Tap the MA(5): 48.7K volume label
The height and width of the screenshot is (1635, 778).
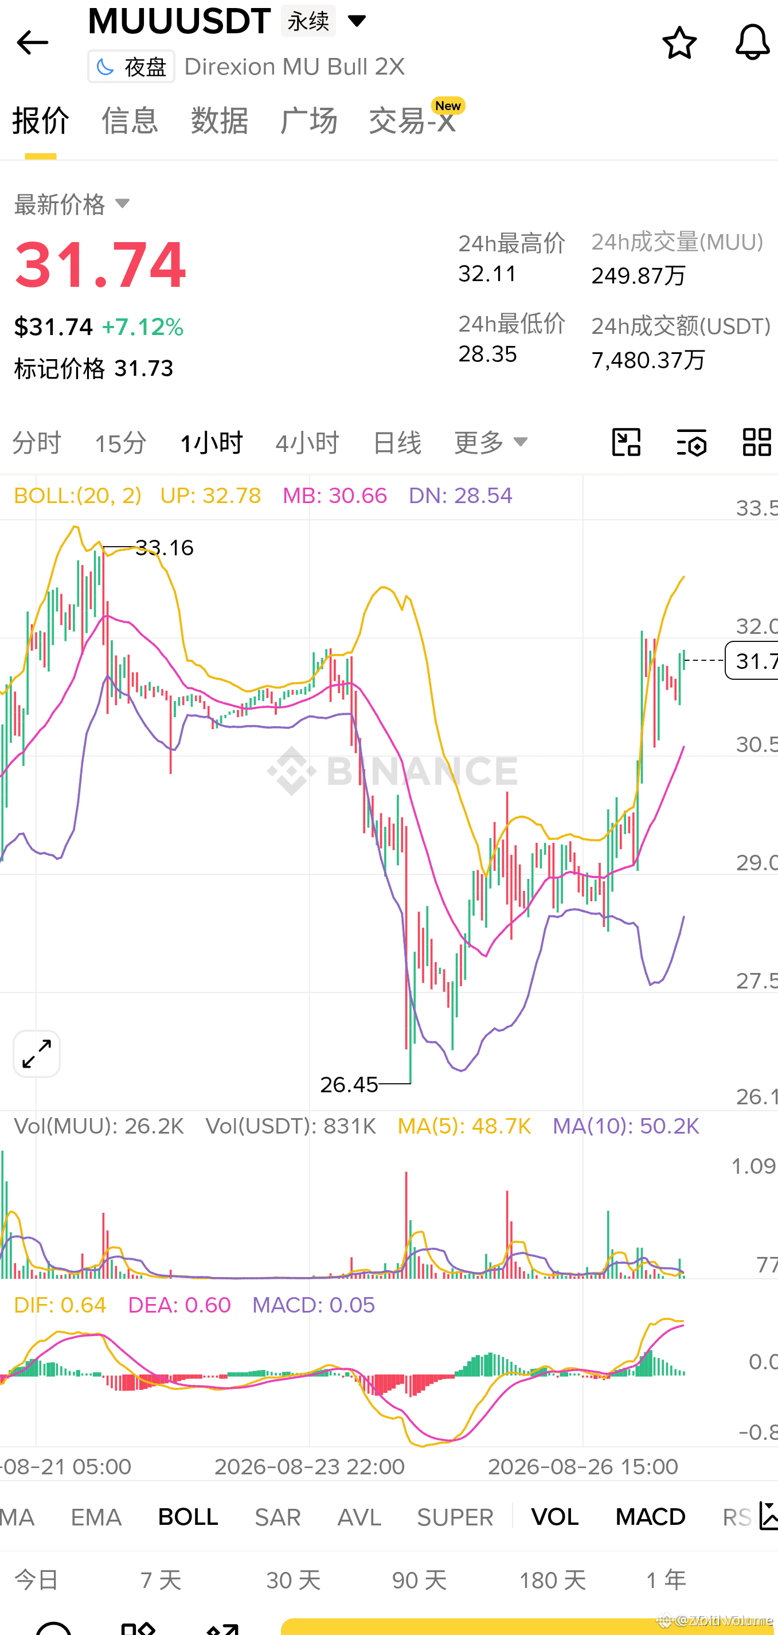click(x=464, y=1126)
